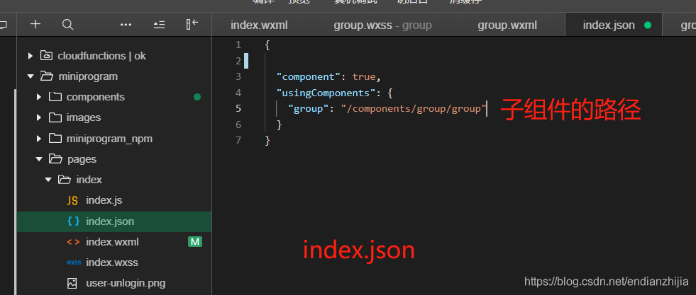This screenshot has height=295, width=696.
Task: Collapse the pages folder arrow
Action: (39, 159)
